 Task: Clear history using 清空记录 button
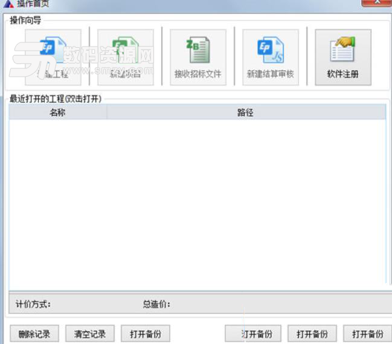coord(90,334)
